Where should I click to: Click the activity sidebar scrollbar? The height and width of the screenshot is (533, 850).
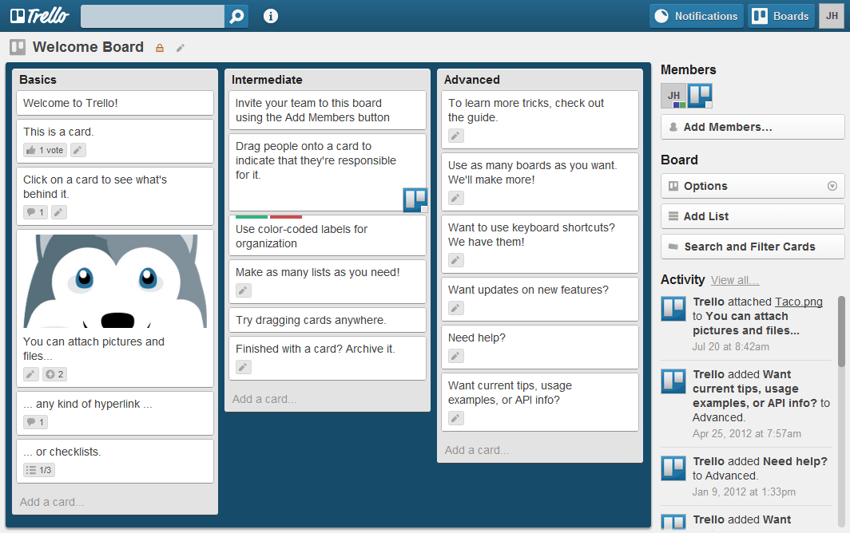(x=841, y=331)
